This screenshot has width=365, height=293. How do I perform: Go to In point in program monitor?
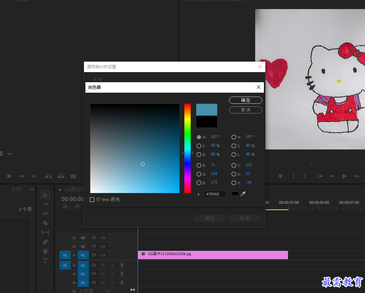(320, 176)
